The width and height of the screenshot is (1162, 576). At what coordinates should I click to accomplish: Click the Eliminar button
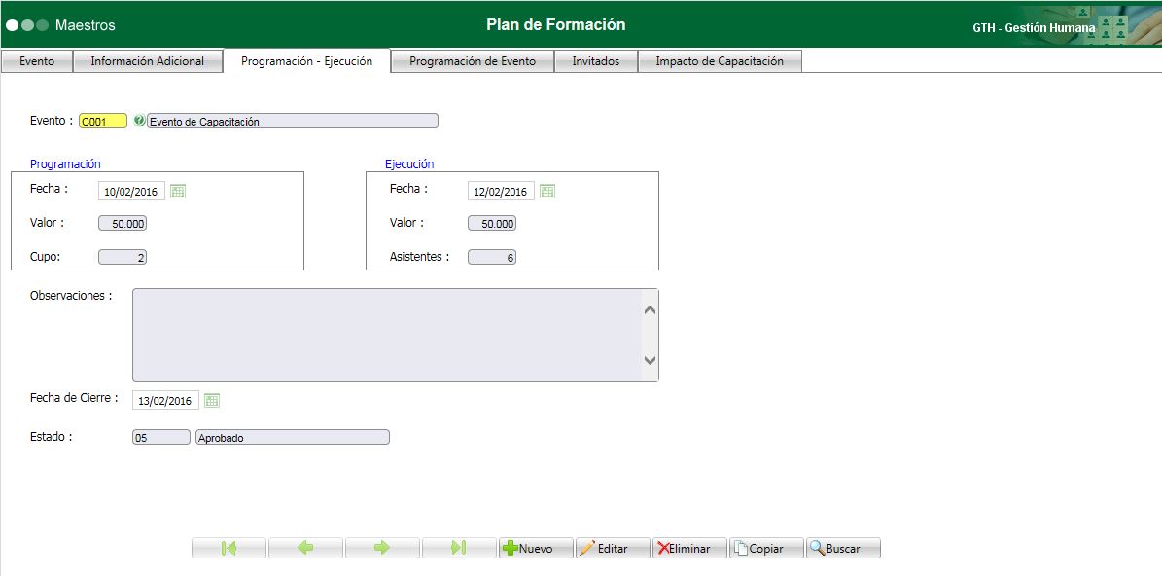[689, 548]
